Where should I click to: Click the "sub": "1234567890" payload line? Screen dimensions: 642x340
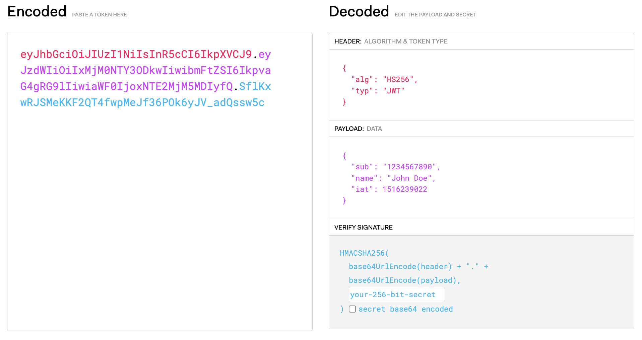(x=395, y=167)
